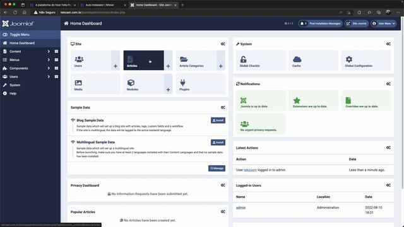
Task: Open Content dashboard grid icon
Action: [56, 52]
